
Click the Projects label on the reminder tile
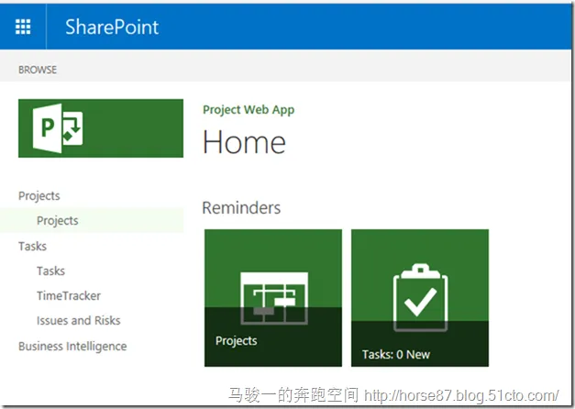coord(237,341)
